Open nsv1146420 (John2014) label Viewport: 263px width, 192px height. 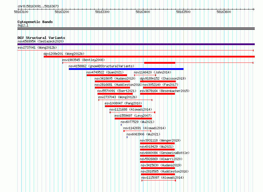[x=152, y=72]
